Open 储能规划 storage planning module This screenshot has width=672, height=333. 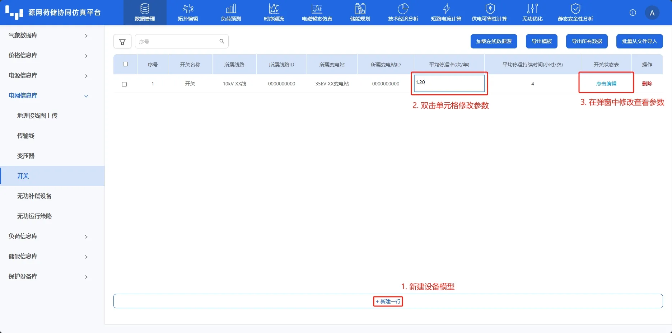(x=360, y=13)
